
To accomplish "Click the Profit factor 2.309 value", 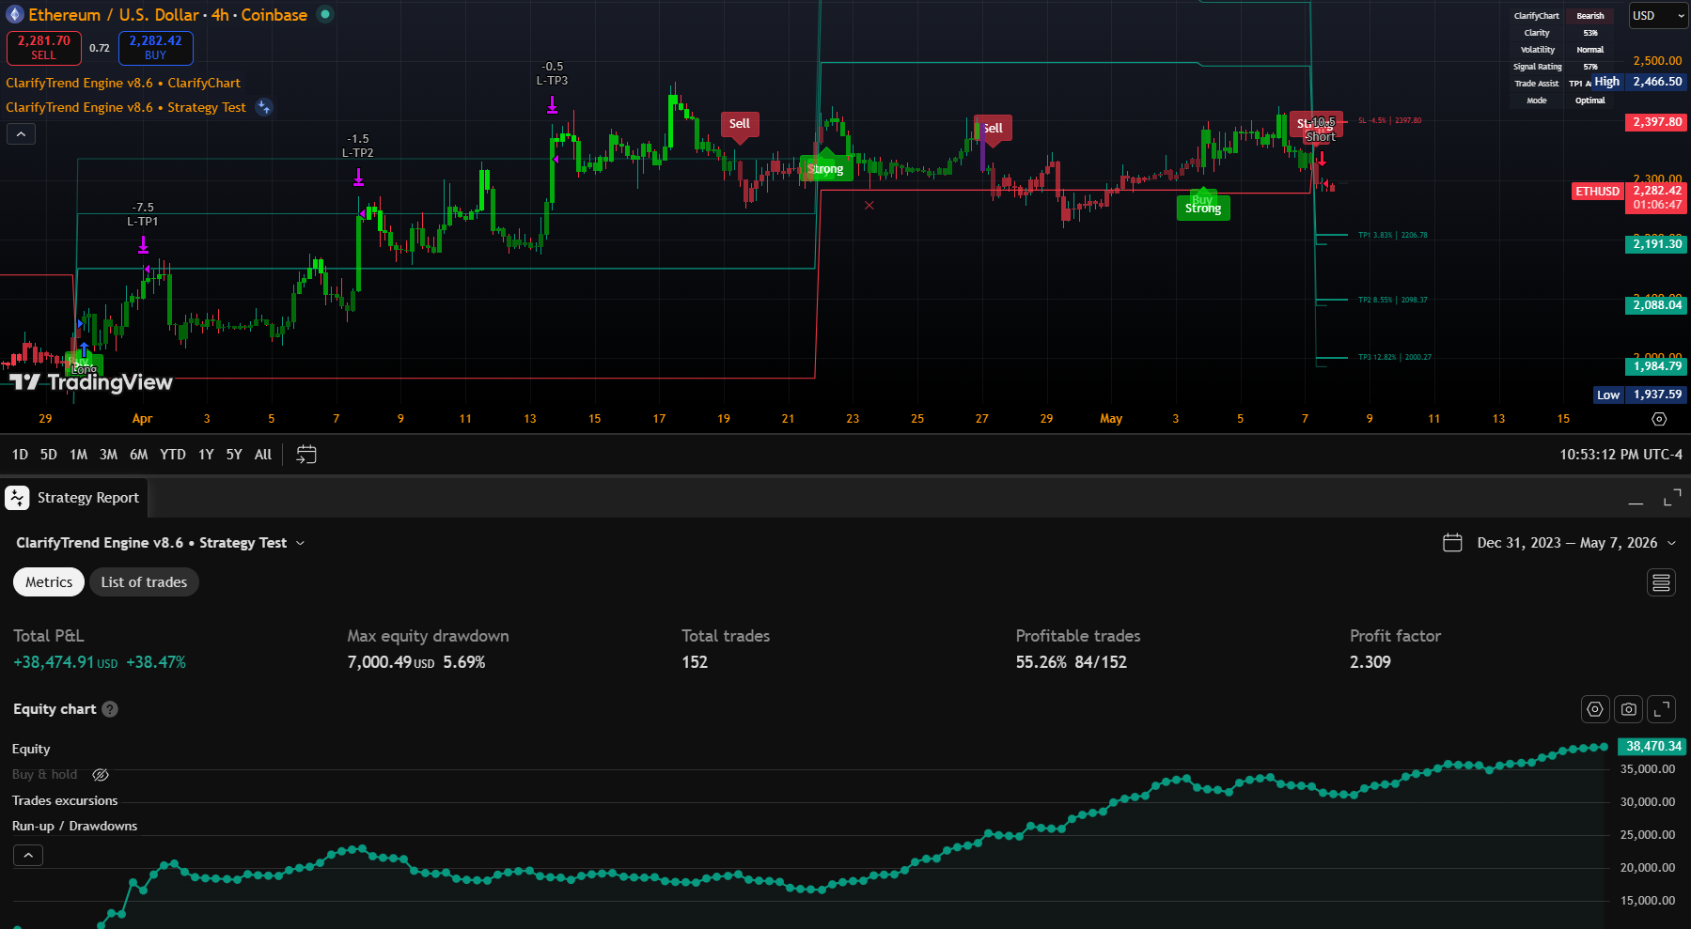I will point(1370,662).
